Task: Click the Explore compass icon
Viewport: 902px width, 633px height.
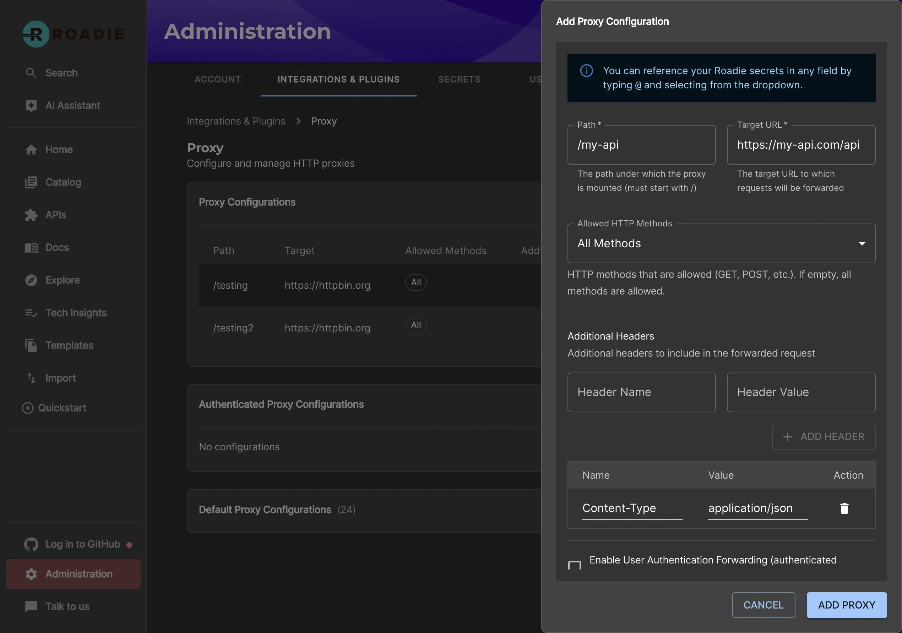Action: point(31,280)
